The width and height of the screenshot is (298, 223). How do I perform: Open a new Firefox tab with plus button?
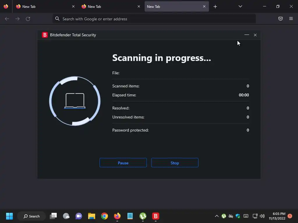coord(215,7)
